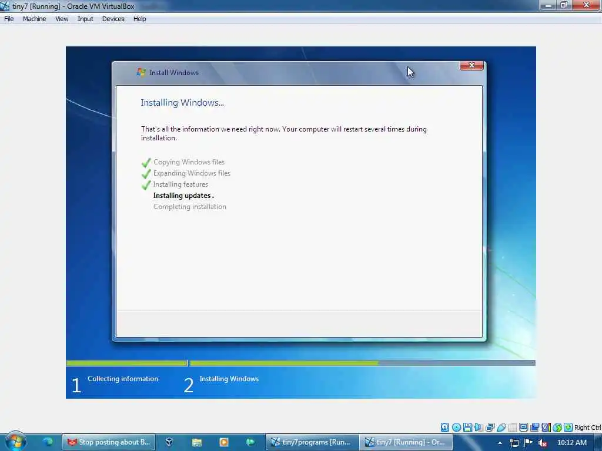The image size is (602, 451).
Task: Click the VirtualBox window title bar icon
Action: (5, 6)
